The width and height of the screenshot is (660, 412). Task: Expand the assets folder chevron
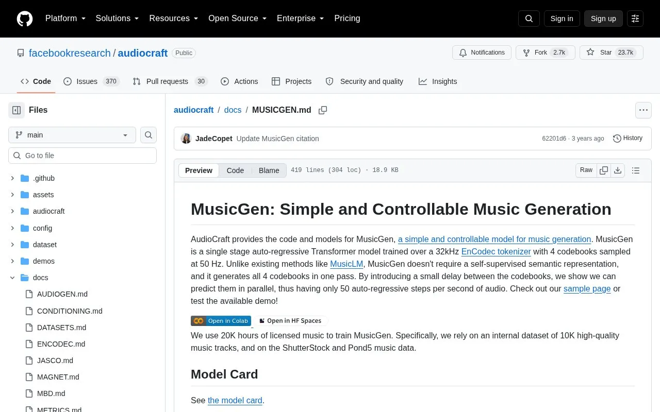click(12, 195)
